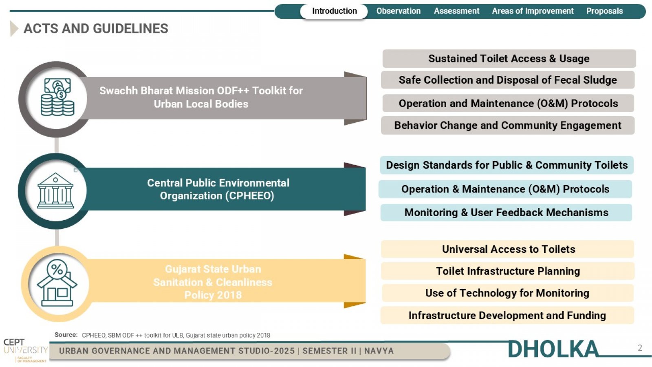The height and width of the screenshot is (367, 652).
Task: Click the government building columns icon
Action: click(x=55, y=190)
